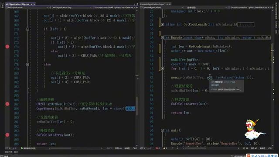This screenshot has height=157, width=279.
Task: Collapse the else block at line 178
Action: tap(27, 64)
